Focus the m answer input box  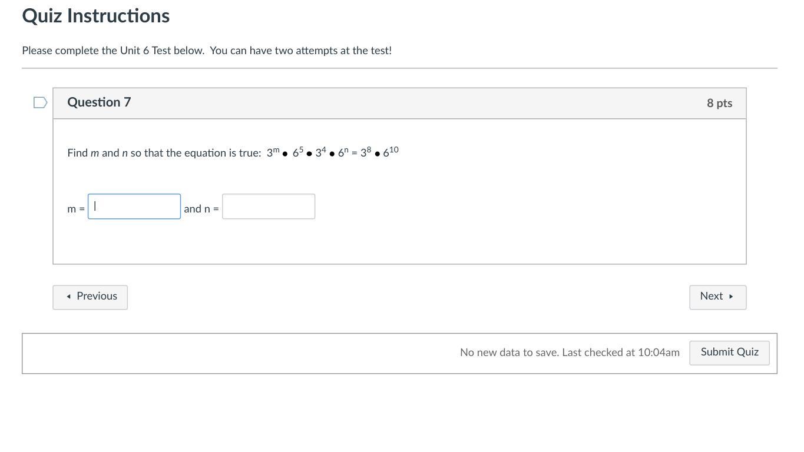click(134, 207)
